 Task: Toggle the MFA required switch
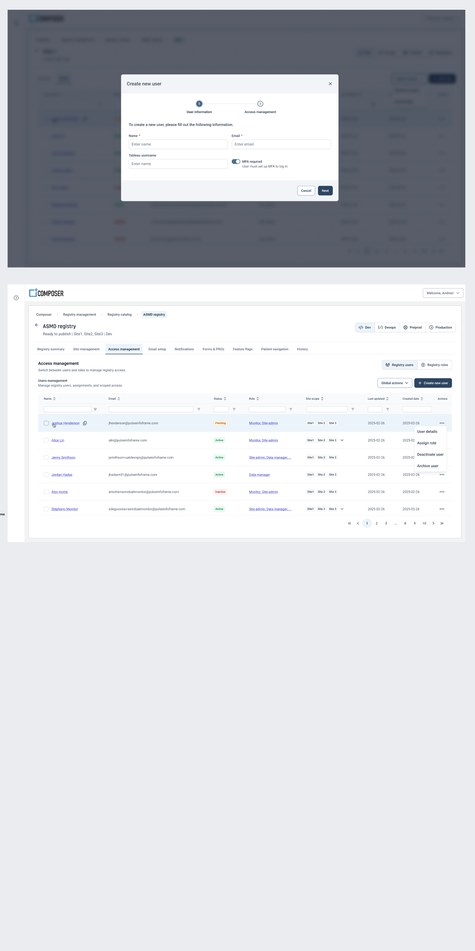tap(236, 162)
